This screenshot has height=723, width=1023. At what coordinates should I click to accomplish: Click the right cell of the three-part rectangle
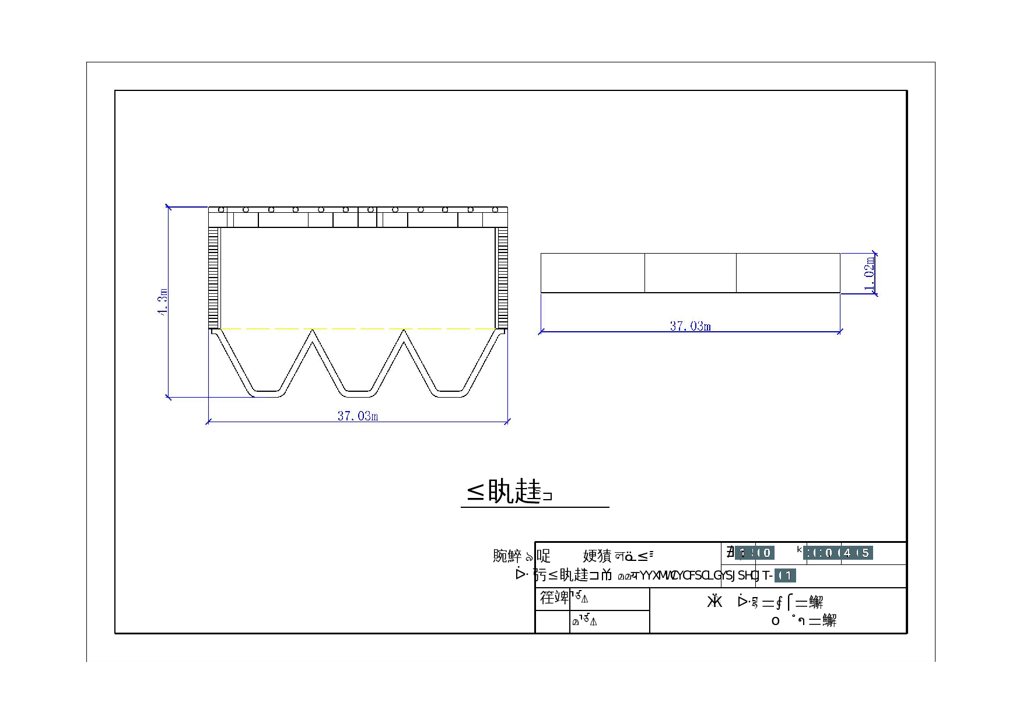click(788, 273)
